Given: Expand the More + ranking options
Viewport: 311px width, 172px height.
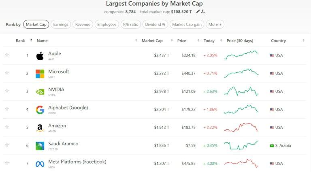Looking at the screenshot, I should [215, 24].
